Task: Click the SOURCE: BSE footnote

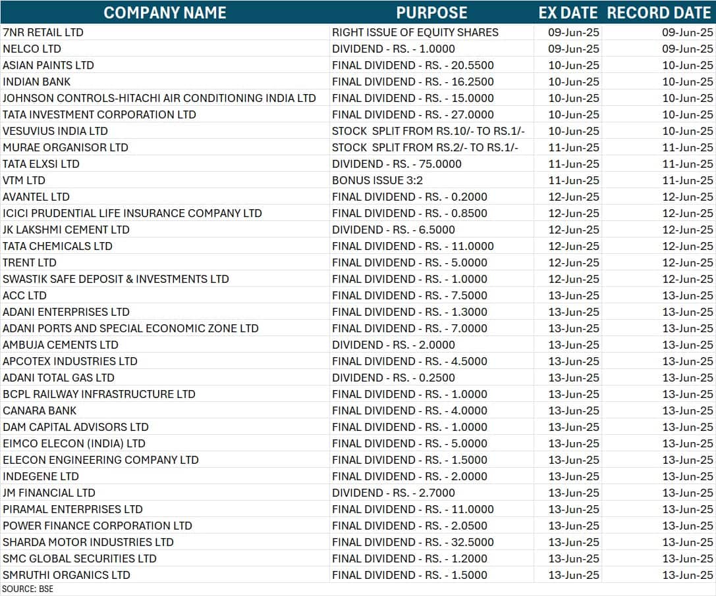Action: point(28,589)
